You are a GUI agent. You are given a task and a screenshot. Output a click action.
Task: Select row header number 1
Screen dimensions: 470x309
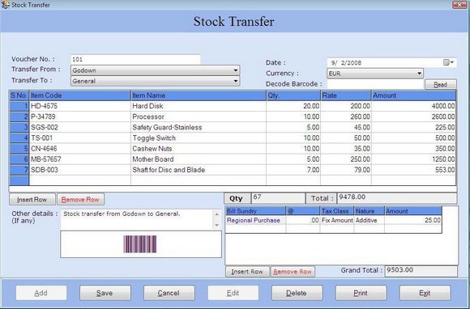pyautogui.click(x=19, y=106)
